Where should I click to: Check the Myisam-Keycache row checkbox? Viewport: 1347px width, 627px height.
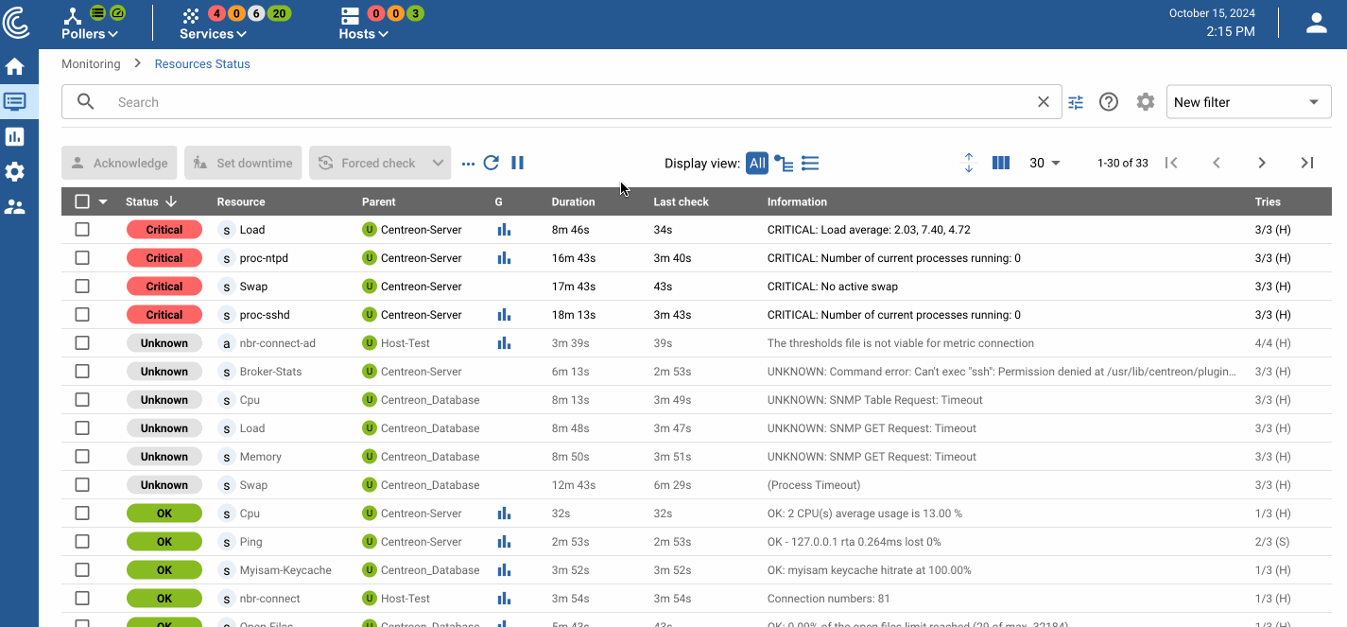pyautogui.click(x=82, y=570)
